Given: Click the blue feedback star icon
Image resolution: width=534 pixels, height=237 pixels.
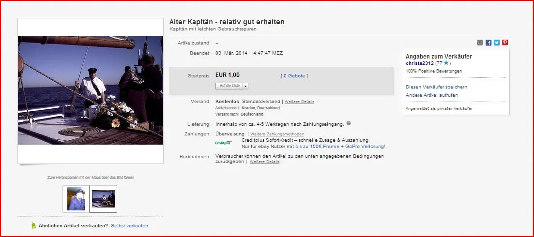Looking at the screenshot, I should pyautogui.click(x=446, y=63).
